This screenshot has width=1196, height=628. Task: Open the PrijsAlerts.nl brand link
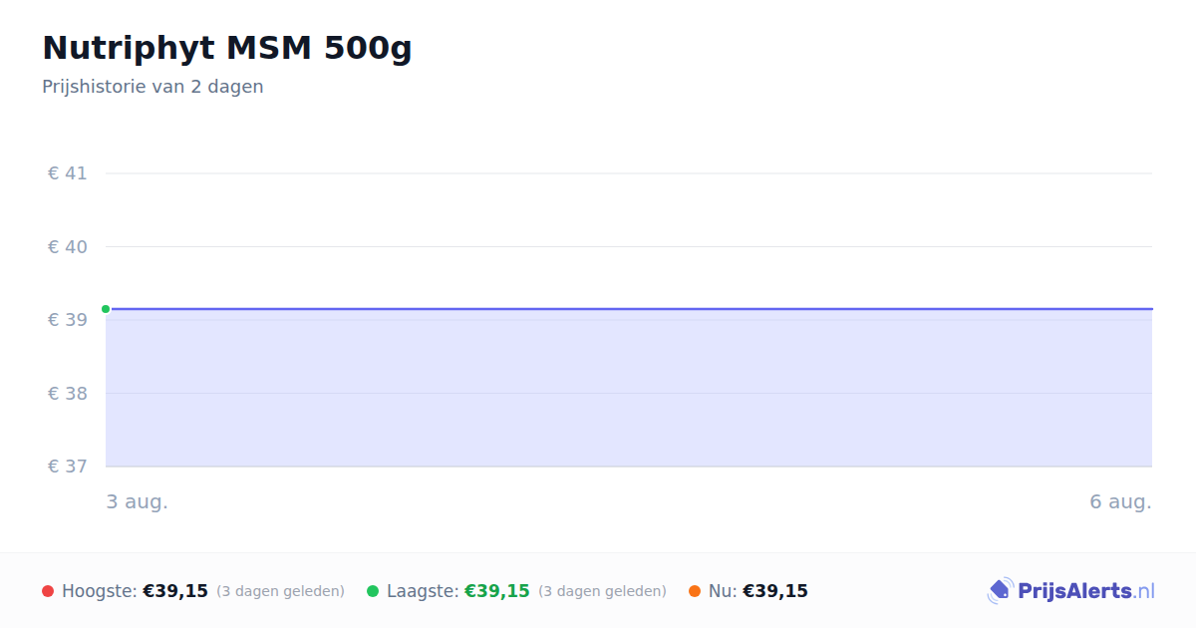pos(1071,591)
